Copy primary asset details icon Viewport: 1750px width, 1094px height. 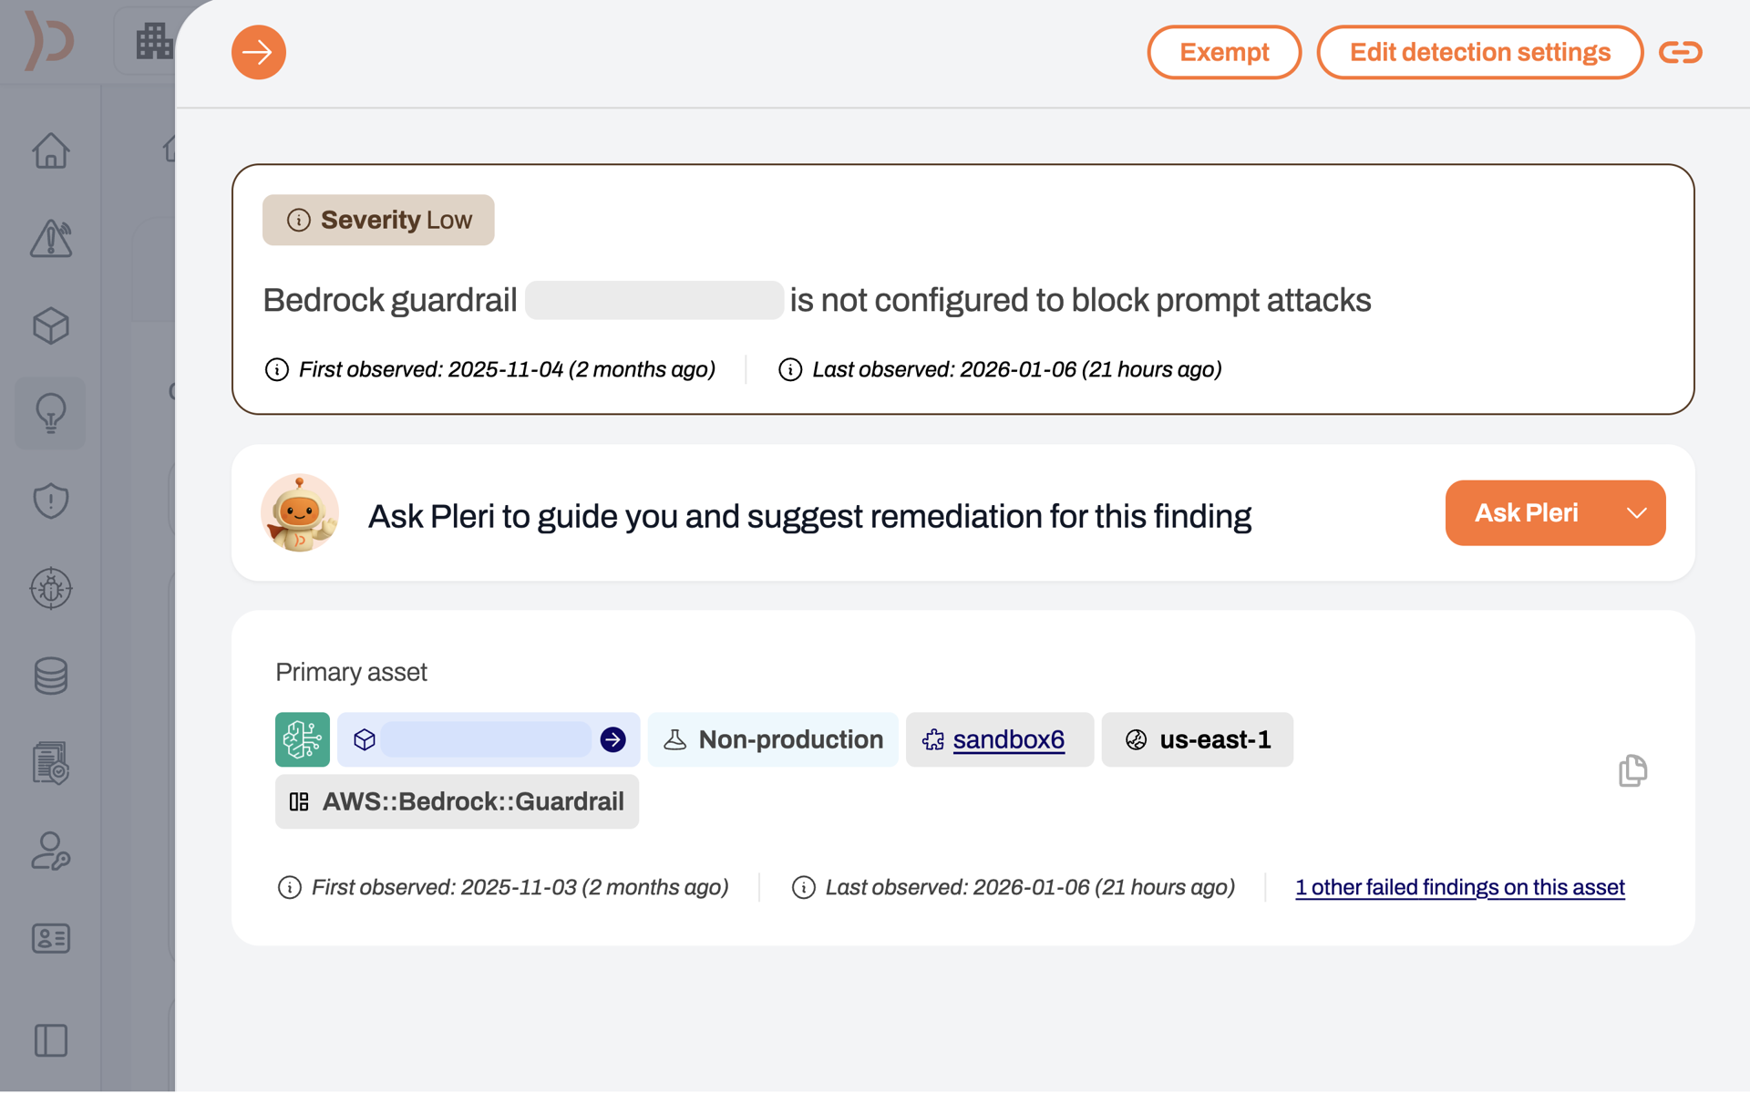coord(1632,771)
